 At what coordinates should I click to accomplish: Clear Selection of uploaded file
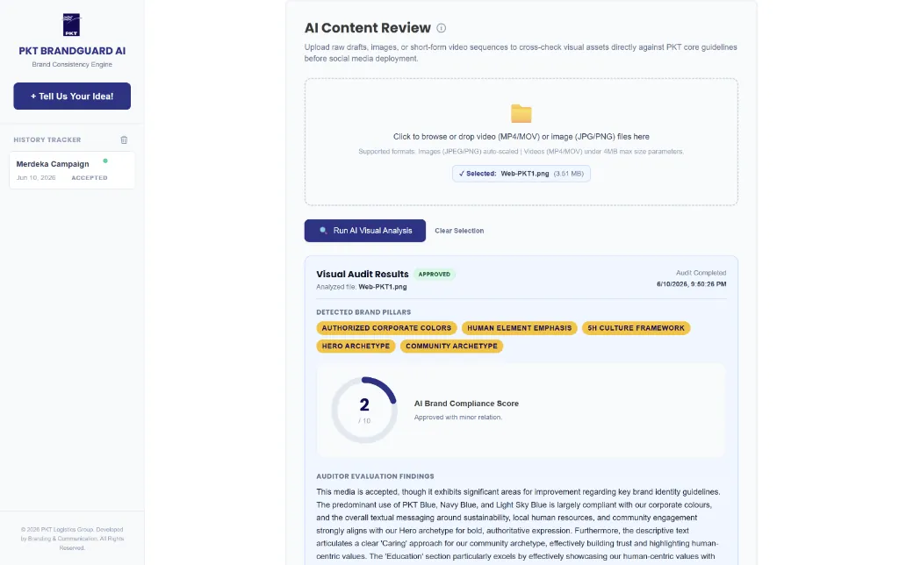(x=459, y=231)
